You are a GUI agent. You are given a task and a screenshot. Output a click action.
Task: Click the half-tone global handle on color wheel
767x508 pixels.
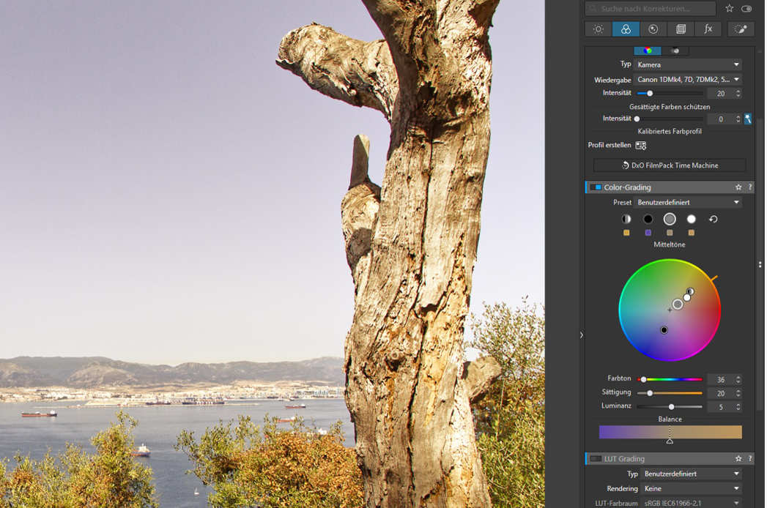[x=690, y=291]
